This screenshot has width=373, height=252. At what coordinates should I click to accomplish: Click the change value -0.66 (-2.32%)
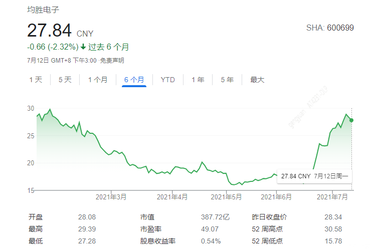coord(53,47)
